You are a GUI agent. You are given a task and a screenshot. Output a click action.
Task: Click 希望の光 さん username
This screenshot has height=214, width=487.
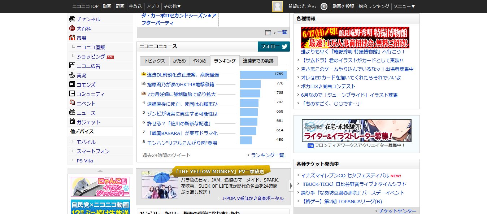tap(302, 6)
